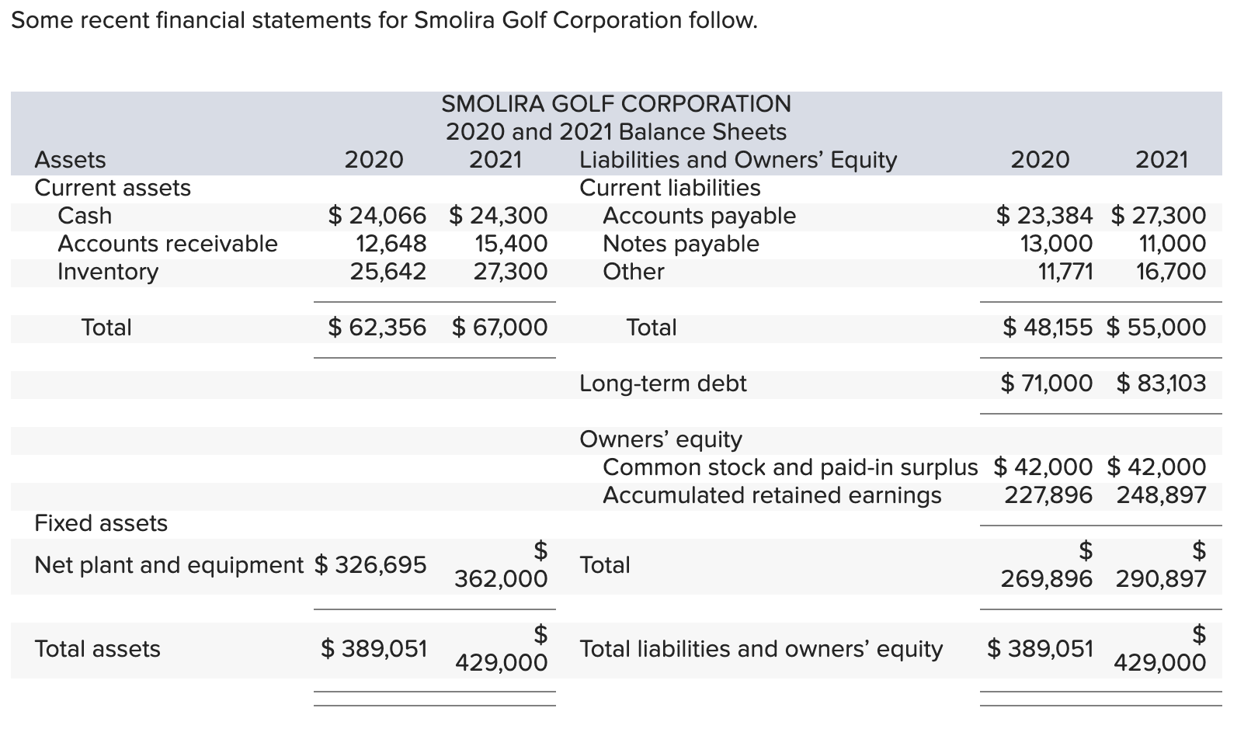Select the 2021 current liabilities total $55,000
Image resolution: width=1258 pixels, height=753 pixels.
[x=1156, y=327]
